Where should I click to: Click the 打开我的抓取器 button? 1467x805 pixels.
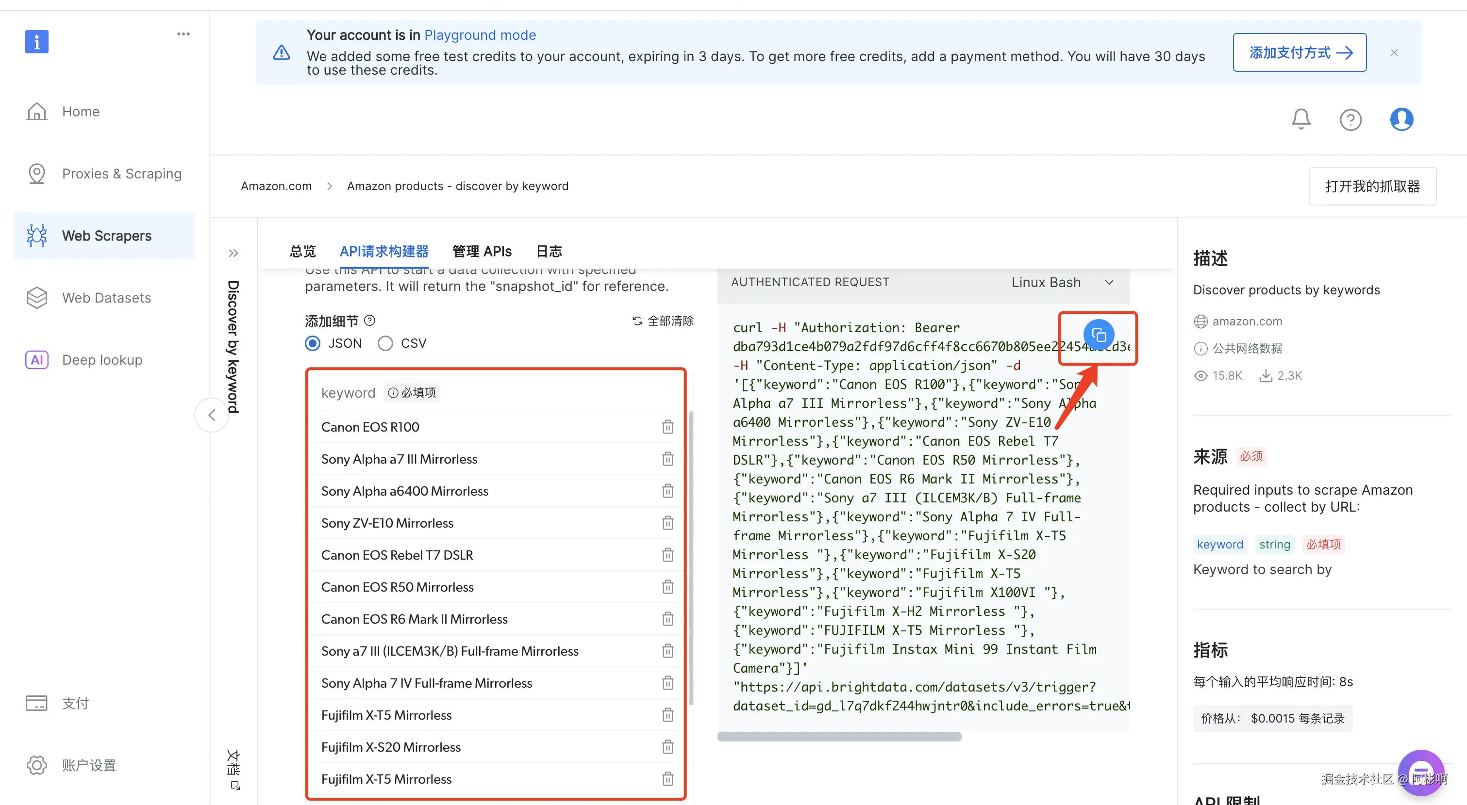tap(1372, 186)
